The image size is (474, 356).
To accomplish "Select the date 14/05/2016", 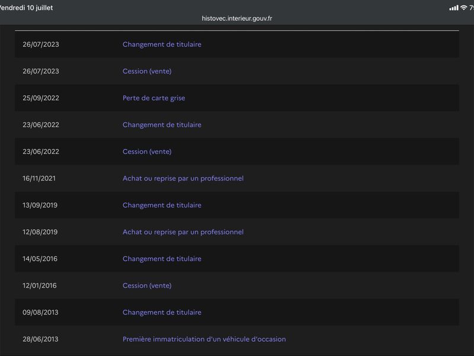I will [x=40, y=259].
